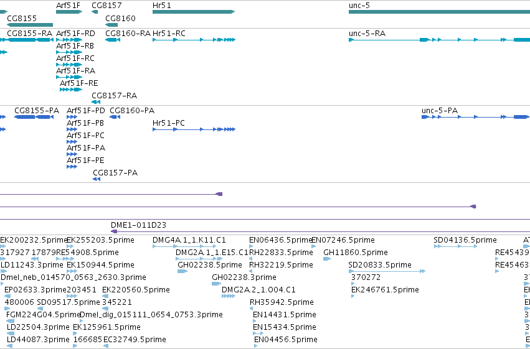Select the Arf51F-PA protein arrows

pyautogui.click(x=72, y=154)
